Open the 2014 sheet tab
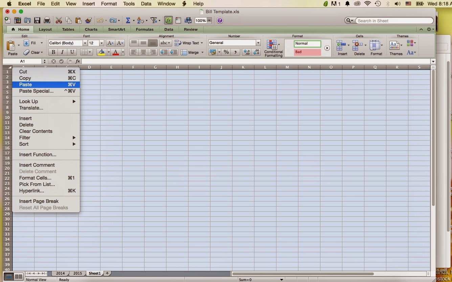 (60, 273)
